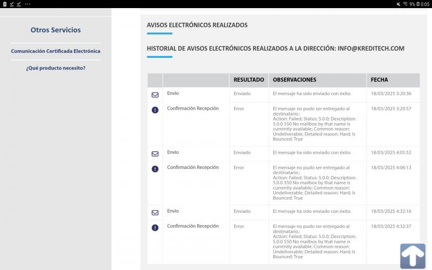Select date 18/03/2025 3:20:57
432x270 pixels.
coord(391,109)
